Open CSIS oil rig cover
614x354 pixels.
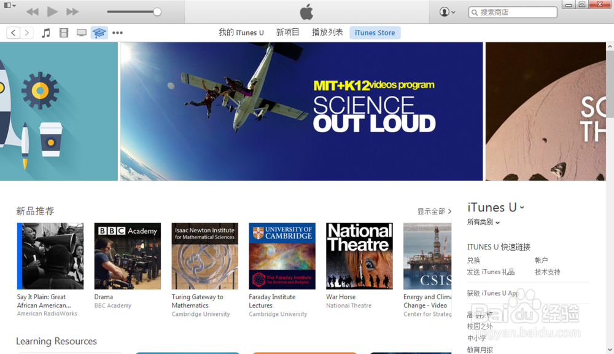(x=427, y=256)
